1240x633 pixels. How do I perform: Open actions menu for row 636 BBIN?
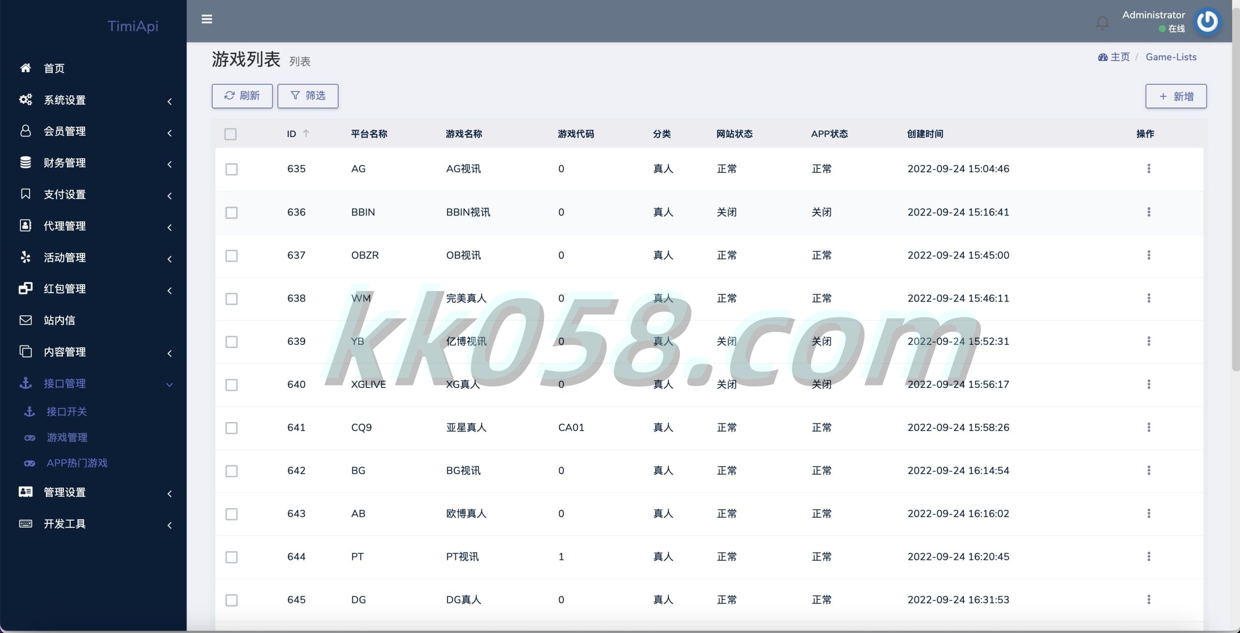(x=1148, y=212)
